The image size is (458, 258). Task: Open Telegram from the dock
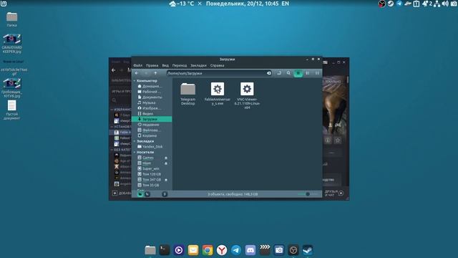(236, 250)
